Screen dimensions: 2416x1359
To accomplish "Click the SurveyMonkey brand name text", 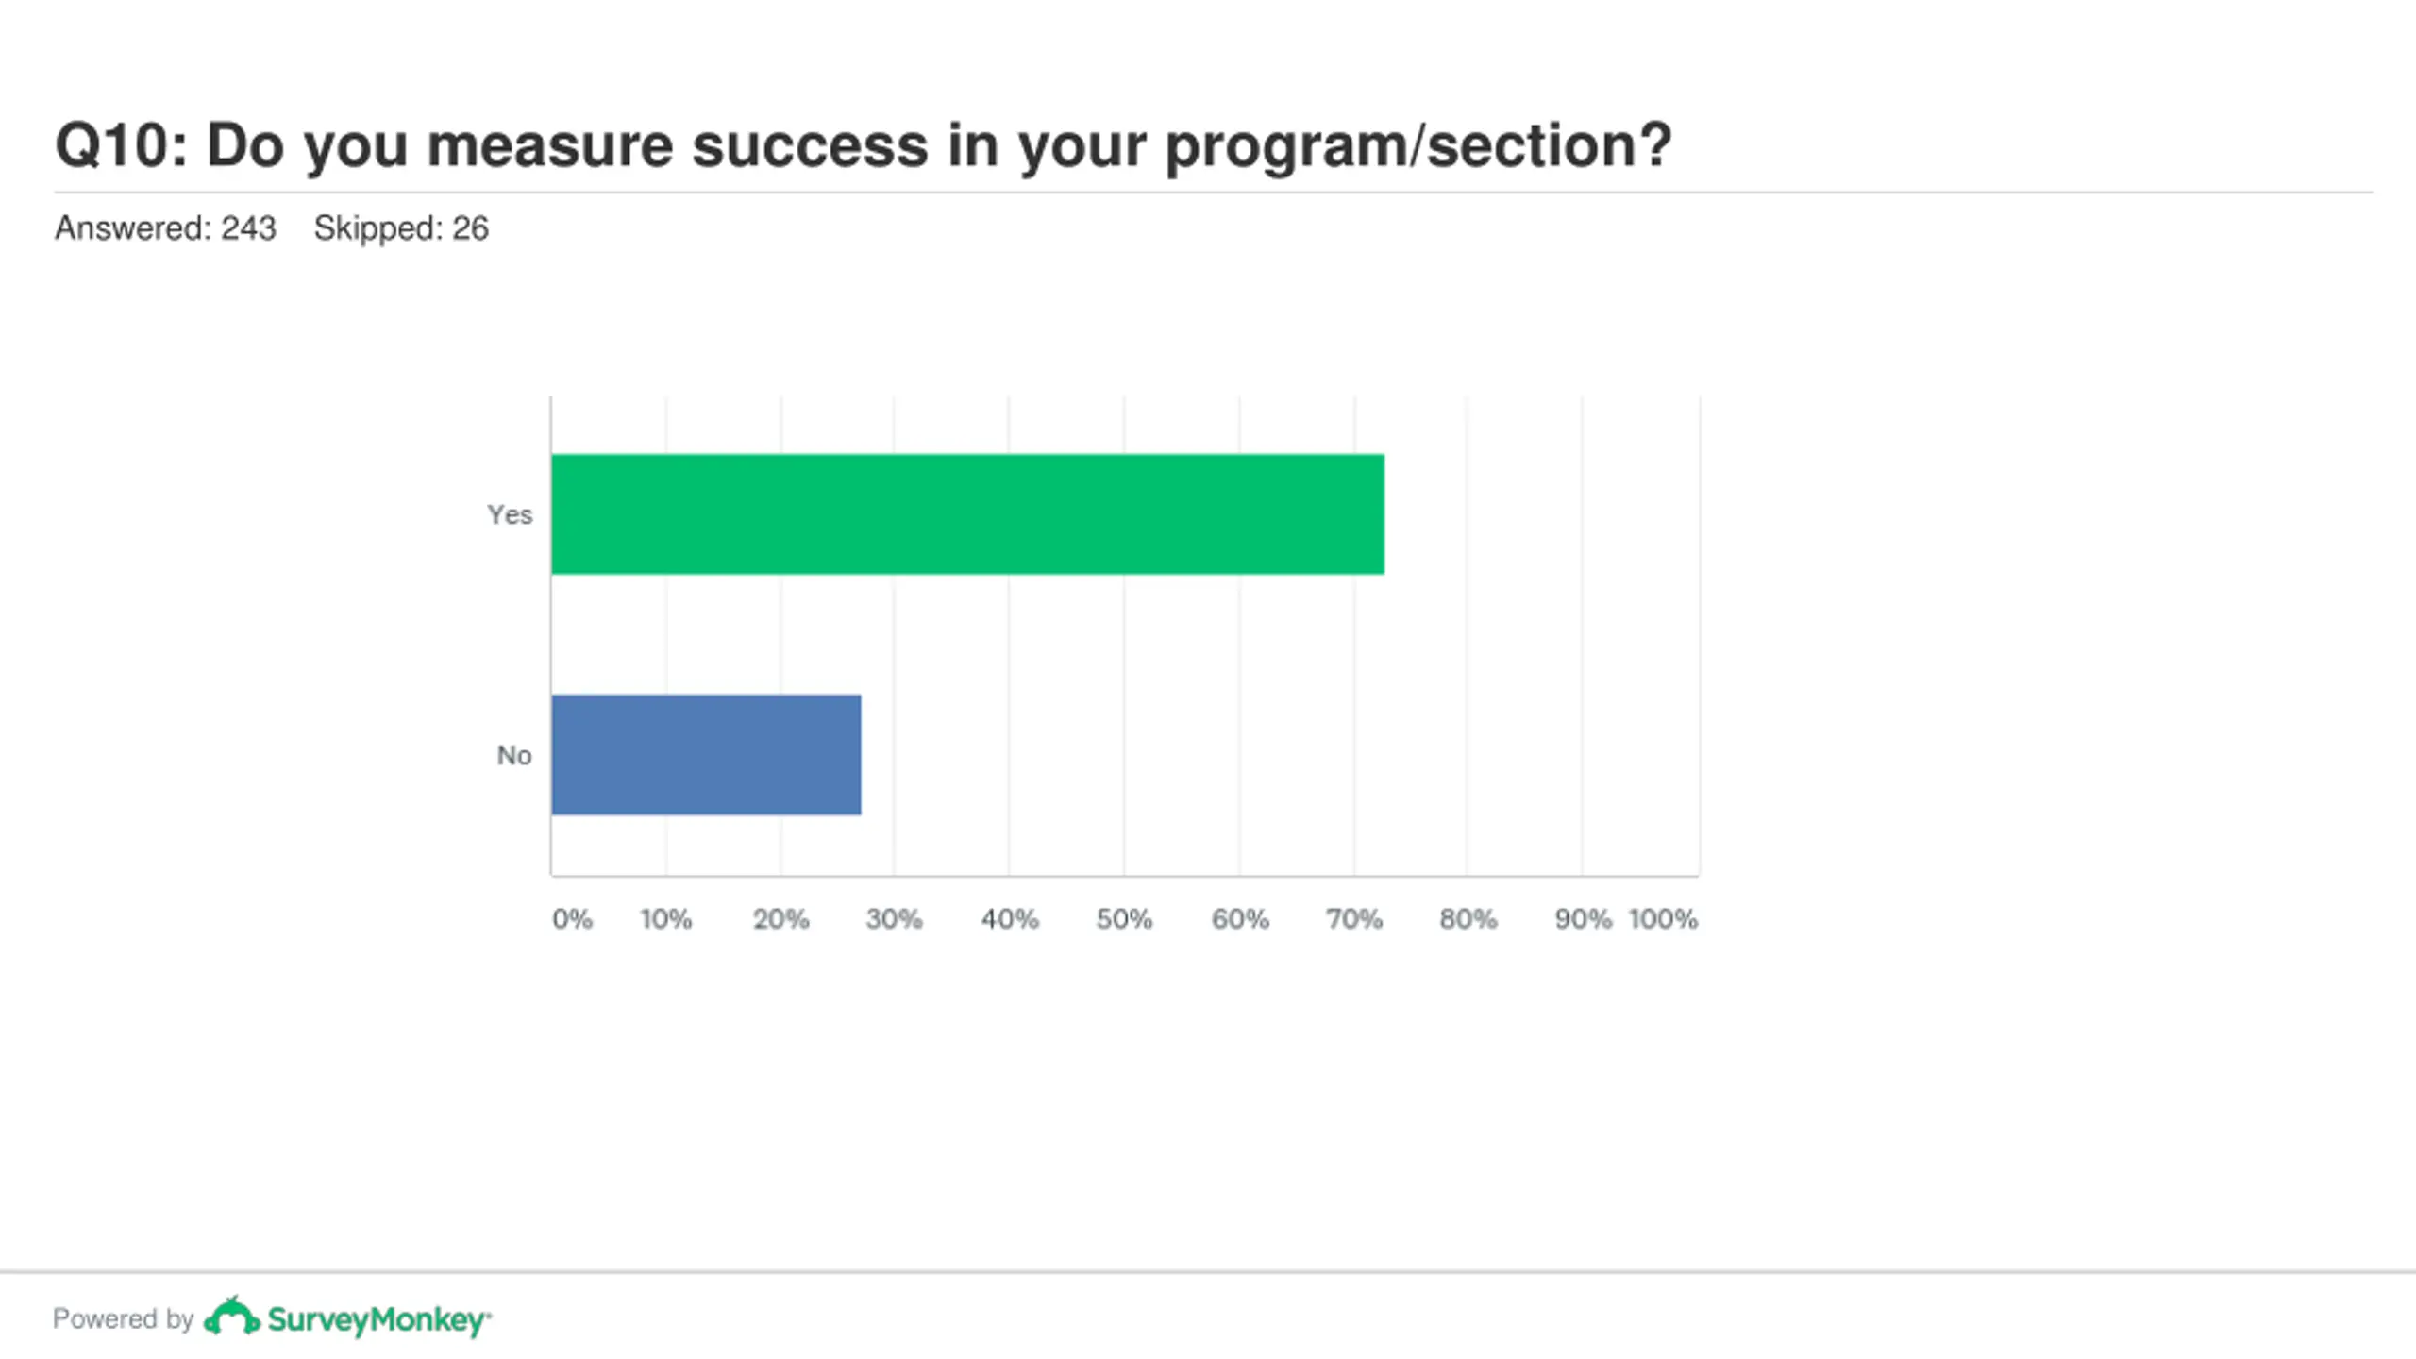I will click(378, 1319).
